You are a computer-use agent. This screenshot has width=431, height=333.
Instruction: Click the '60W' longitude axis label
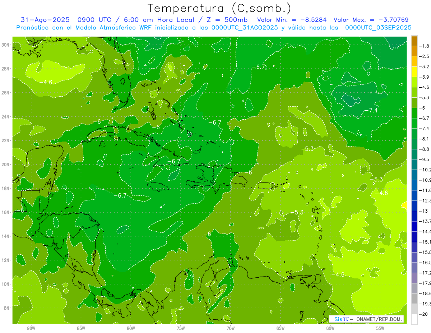[x=330, y=328]
